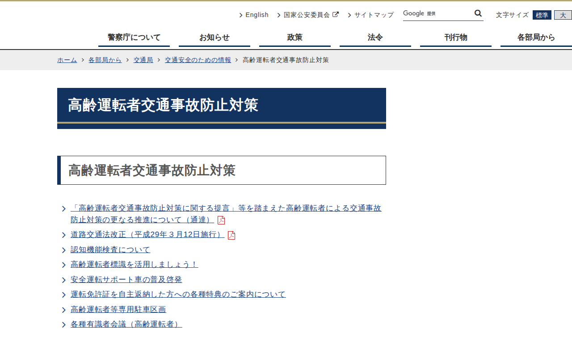The width and height of the screenshot is (572, 357).
Task: Go to 交通局 breadcrumb
Action: click(x=143, y=60)
